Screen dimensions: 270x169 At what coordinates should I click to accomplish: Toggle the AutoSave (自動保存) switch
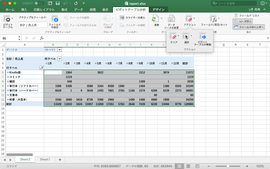(x=39, y=3)
